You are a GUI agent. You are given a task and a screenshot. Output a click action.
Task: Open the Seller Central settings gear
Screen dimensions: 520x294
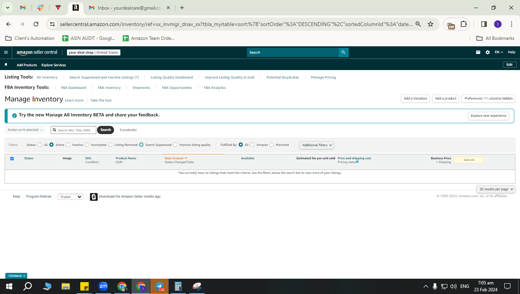click(x=487, y=52)
